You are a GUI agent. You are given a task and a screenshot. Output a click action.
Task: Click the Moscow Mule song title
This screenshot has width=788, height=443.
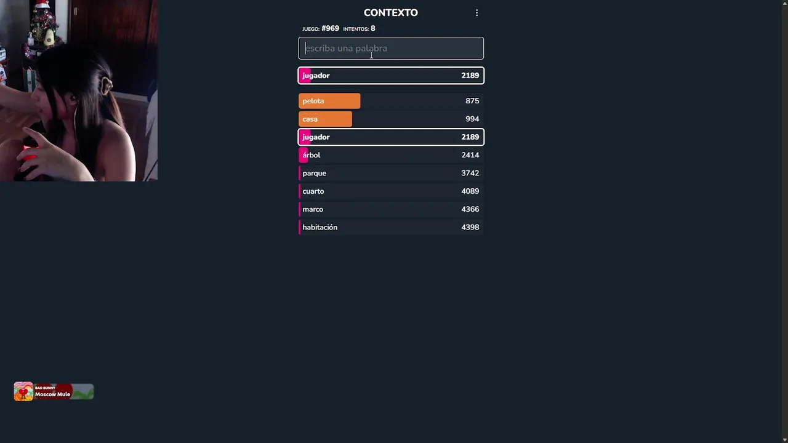[52, 394]
